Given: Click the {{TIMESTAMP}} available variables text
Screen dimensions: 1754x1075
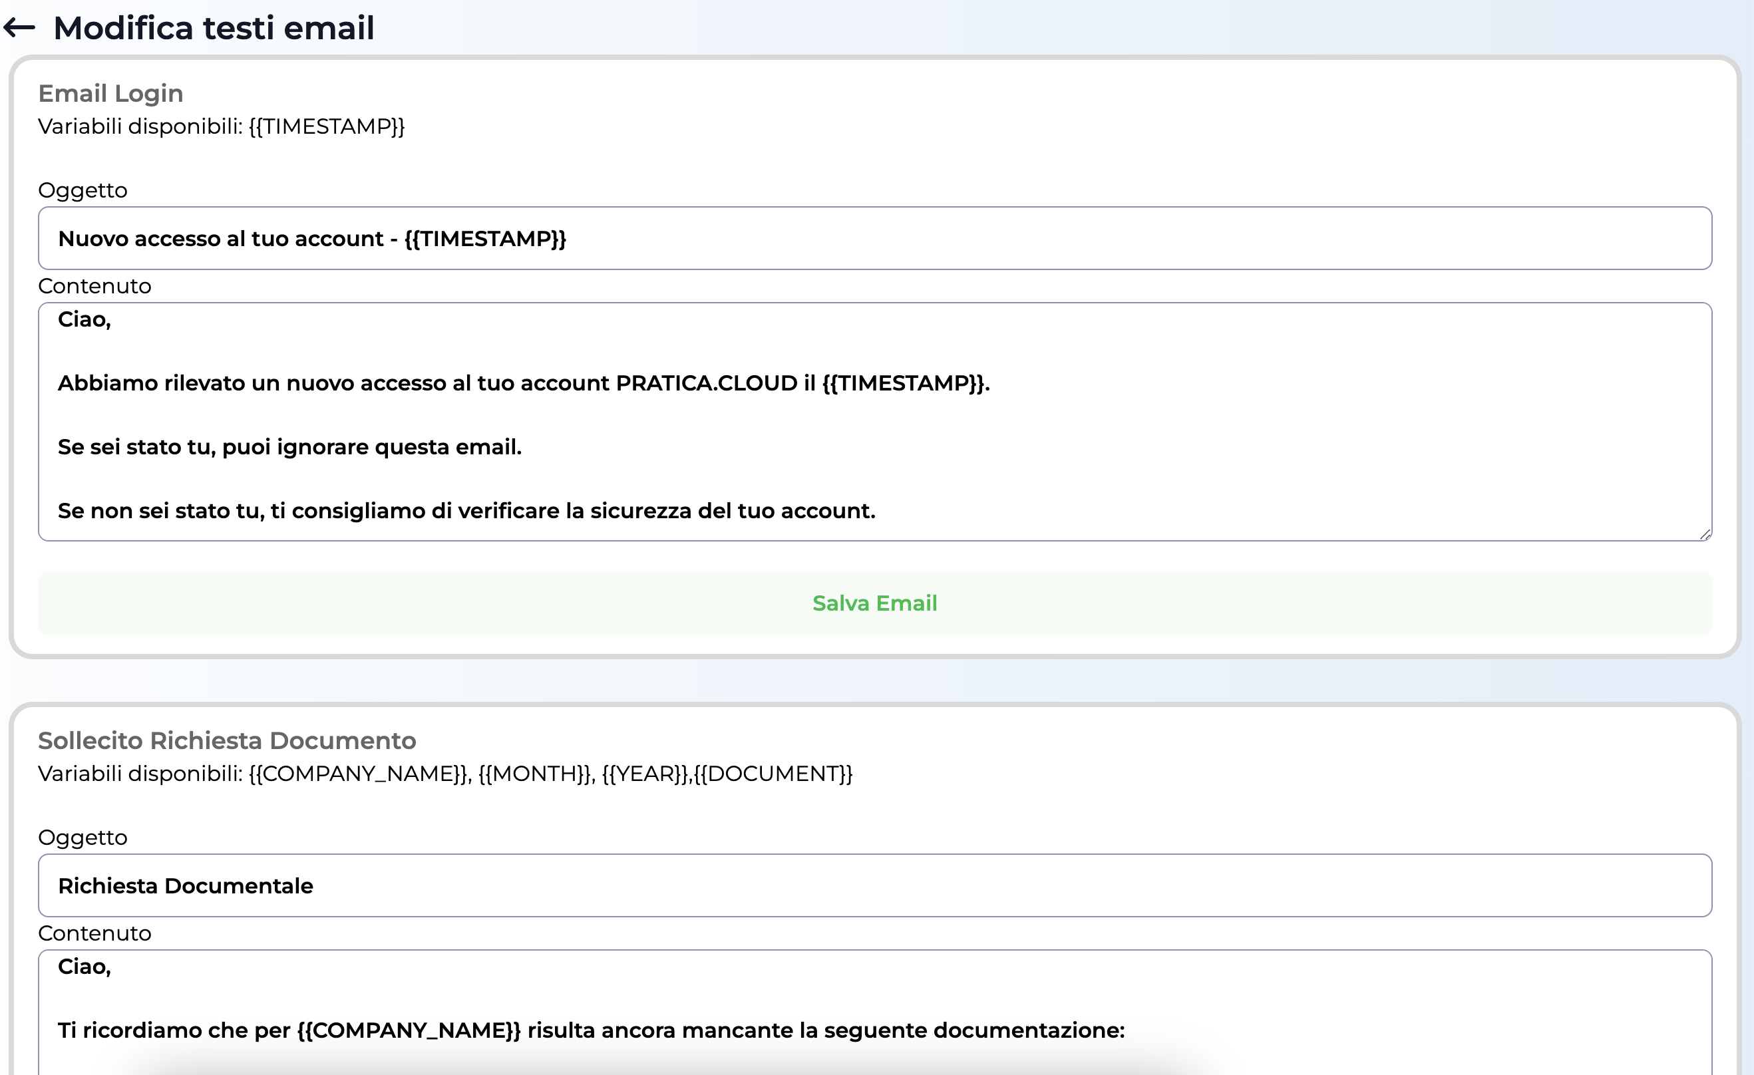Looking at the screenshot, I should click(x=327, y=126).
